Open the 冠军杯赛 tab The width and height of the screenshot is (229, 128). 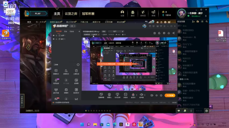click(x=88, y=14)
